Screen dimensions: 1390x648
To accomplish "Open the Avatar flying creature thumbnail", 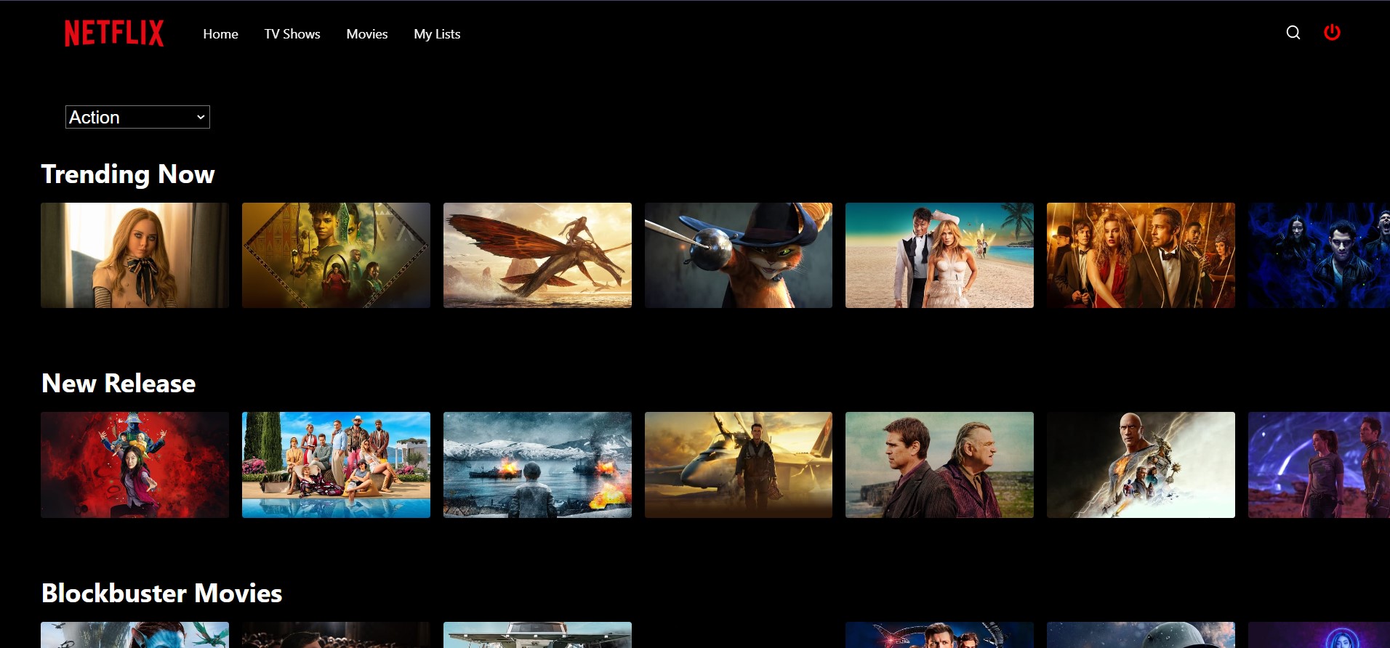I will pyautogui.click(x=537, y=255).
